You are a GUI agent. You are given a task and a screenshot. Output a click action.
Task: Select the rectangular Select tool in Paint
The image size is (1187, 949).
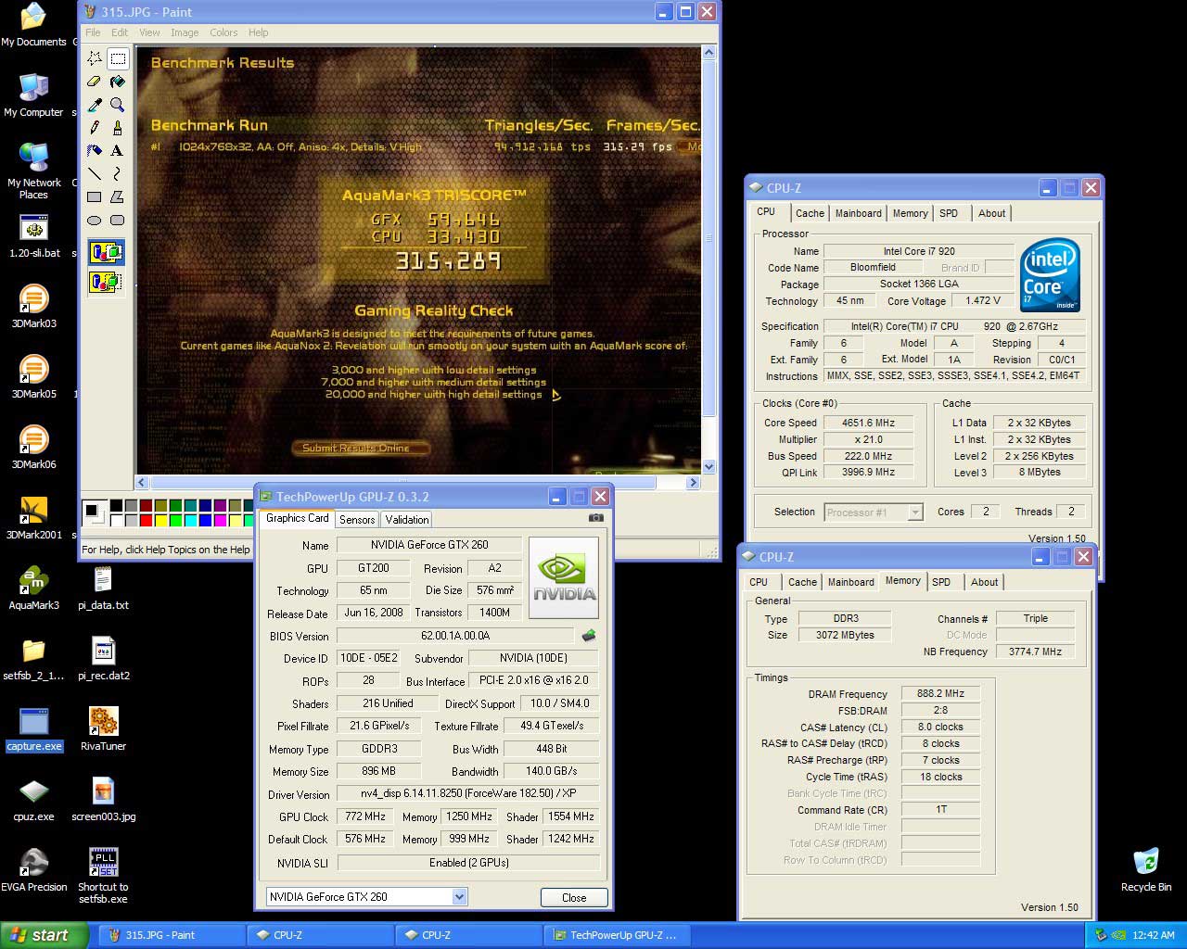click(118, 59)
